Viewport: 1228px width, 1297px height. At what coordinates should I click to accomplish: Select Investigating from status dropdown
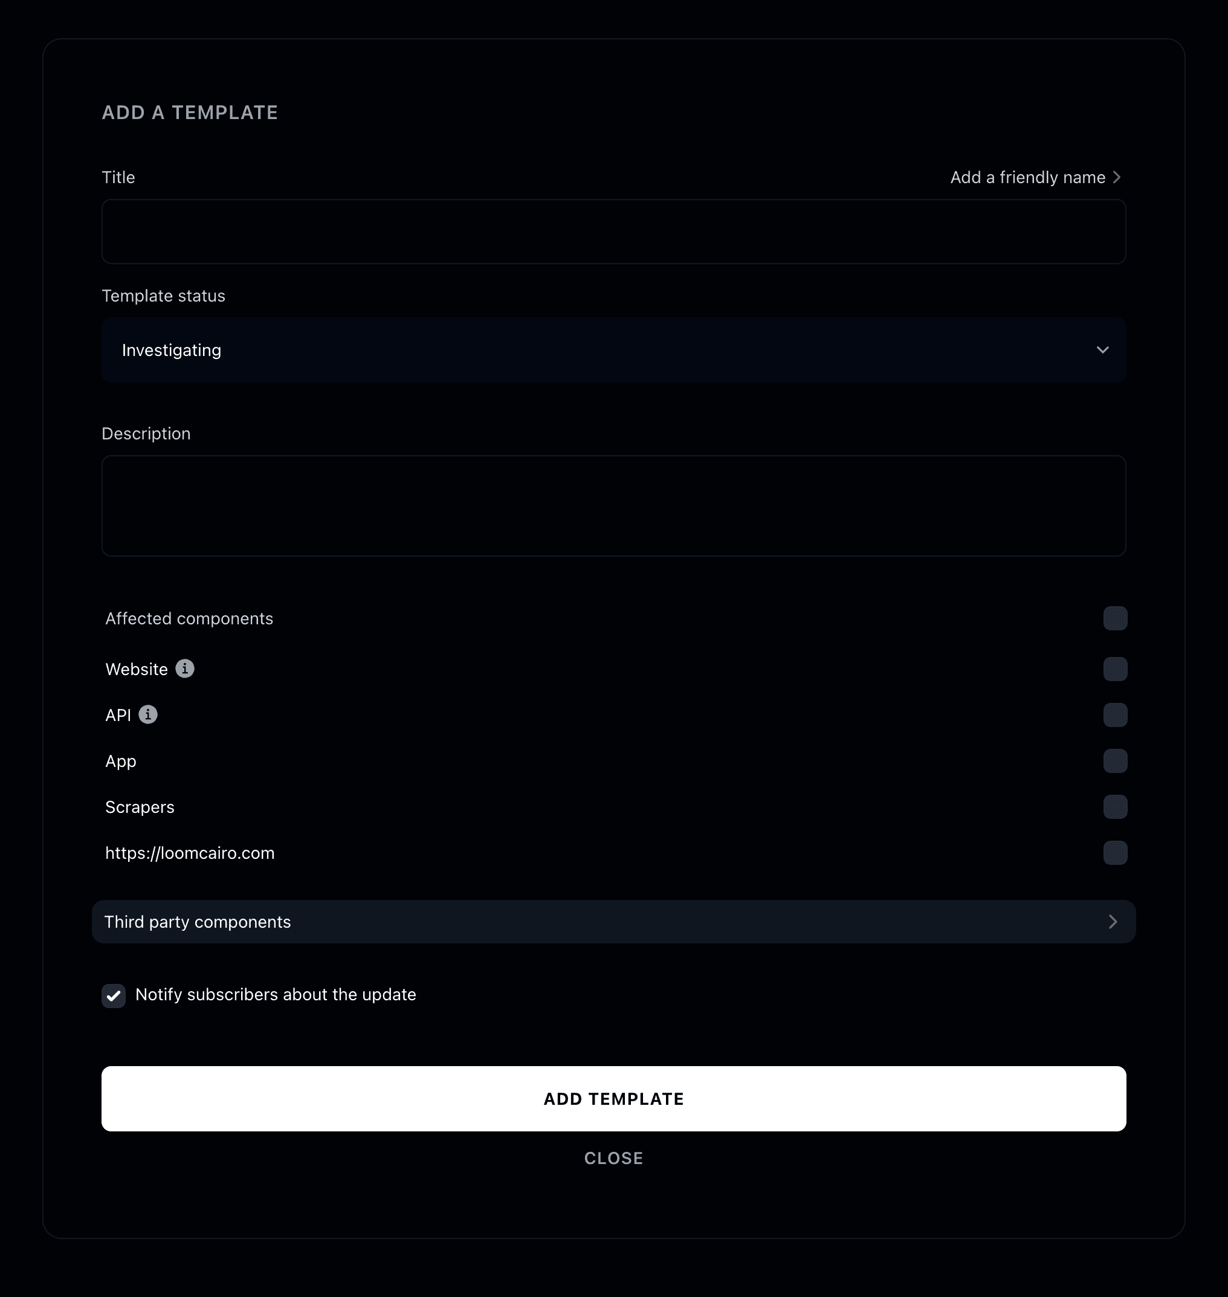tap(614, 350)
